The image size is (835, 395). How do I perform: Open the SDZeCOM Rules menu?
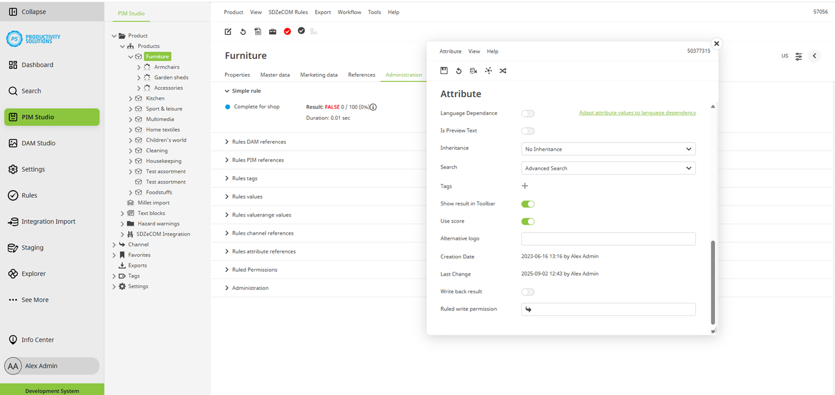point(288,12)
